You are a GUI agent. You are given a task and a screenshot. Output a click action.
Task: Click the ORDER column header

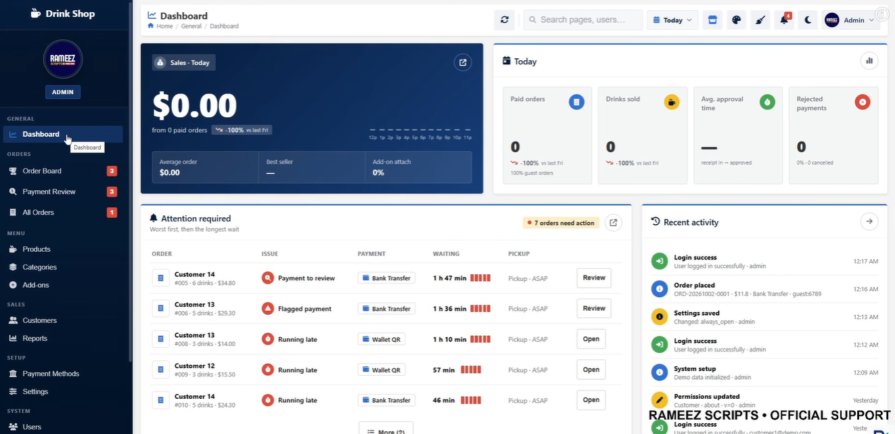coord(162,254)
